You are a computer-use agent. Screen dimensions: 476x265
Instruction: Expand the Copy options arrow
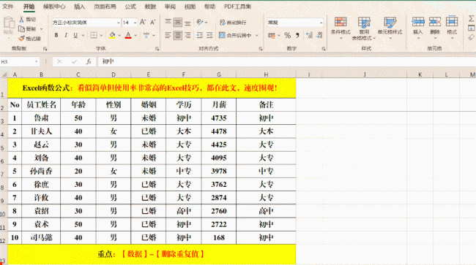41,29
